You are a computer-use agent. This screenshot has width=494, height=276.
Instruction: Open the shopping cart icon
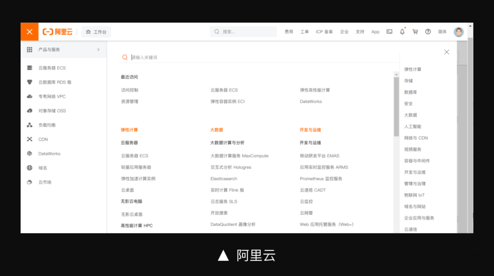click(x=415, y=32)
